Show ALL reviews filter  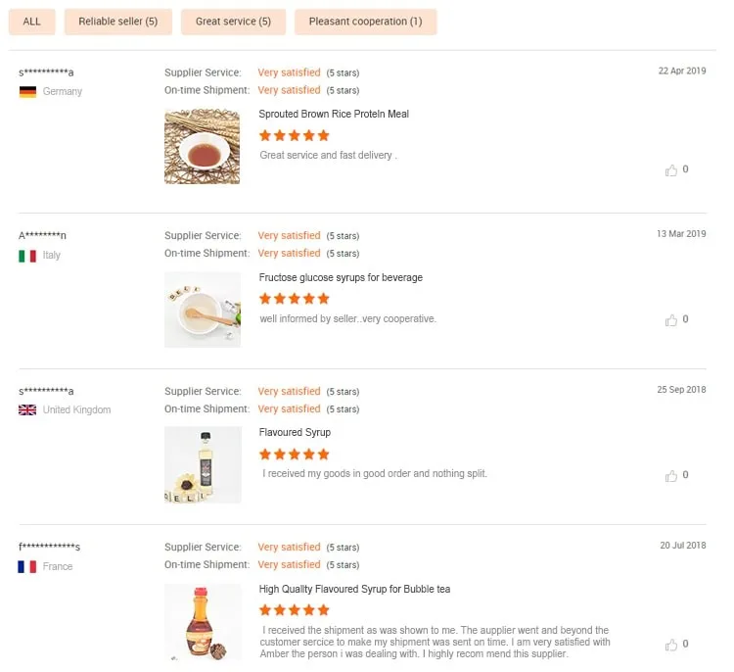click(32, 22)
